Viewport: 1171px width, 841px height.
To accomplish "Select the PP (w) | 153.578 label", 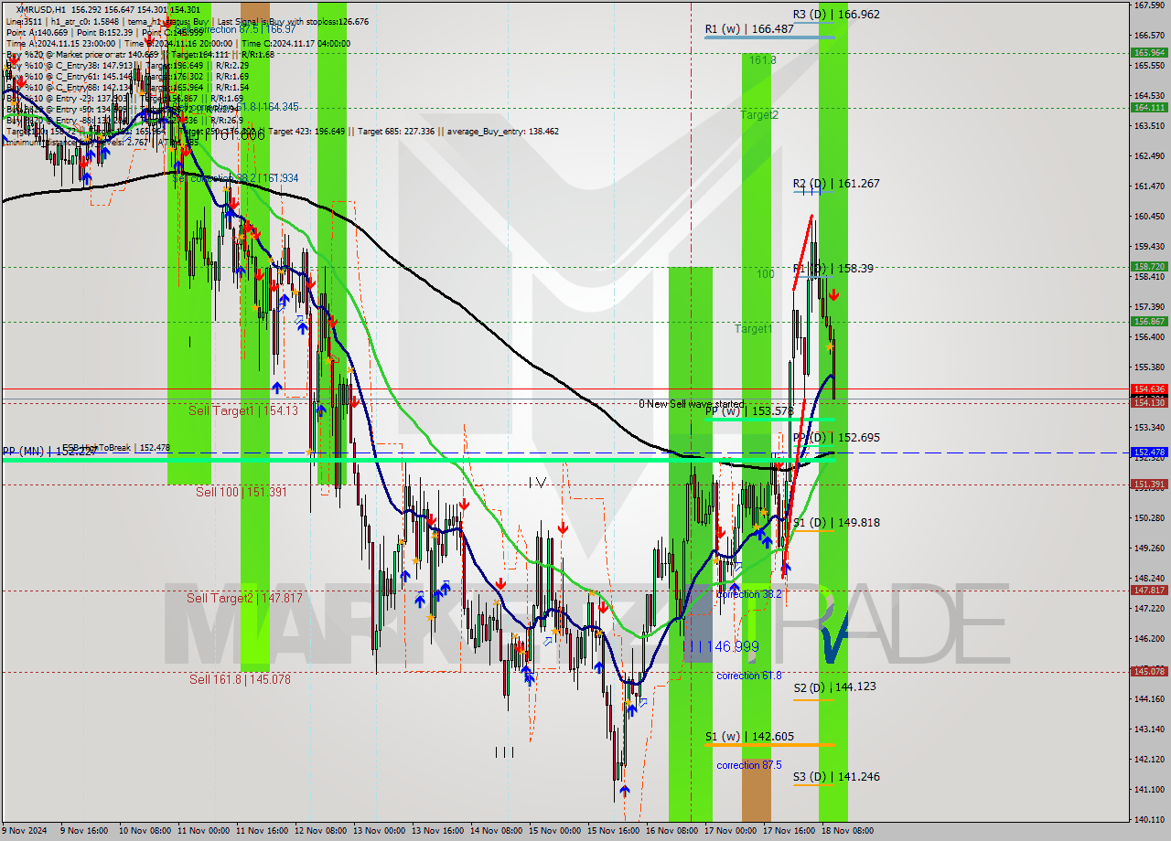I will click(748, 411).
